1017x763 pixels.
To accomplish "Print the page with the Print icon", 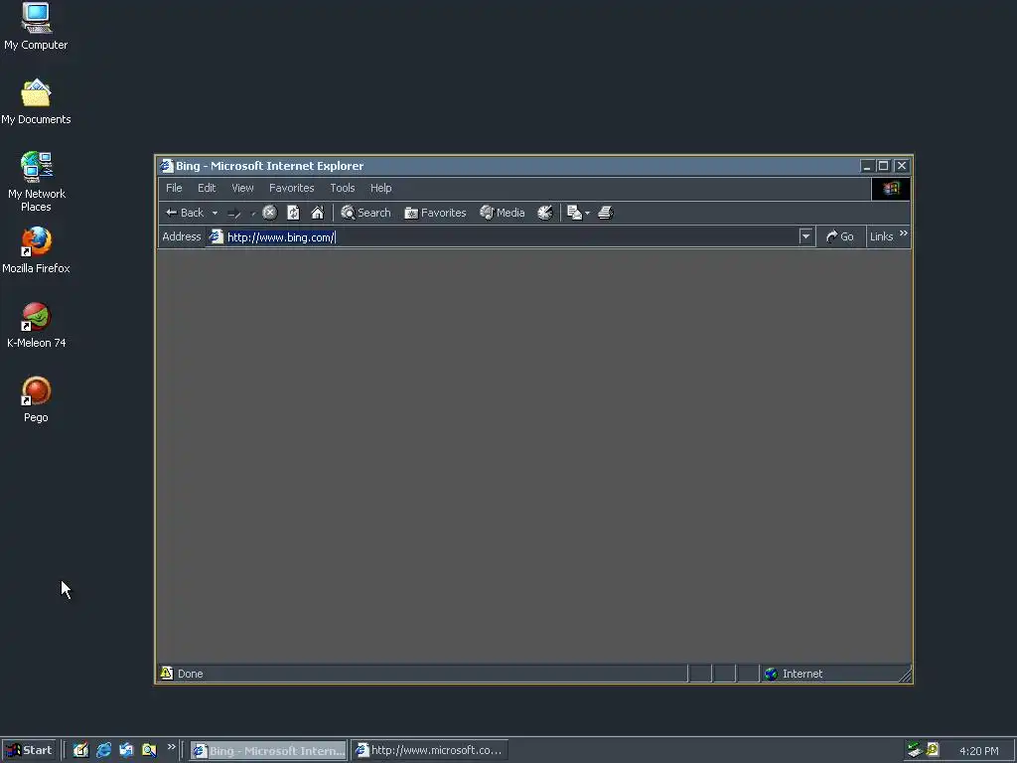I will (605, 213).
